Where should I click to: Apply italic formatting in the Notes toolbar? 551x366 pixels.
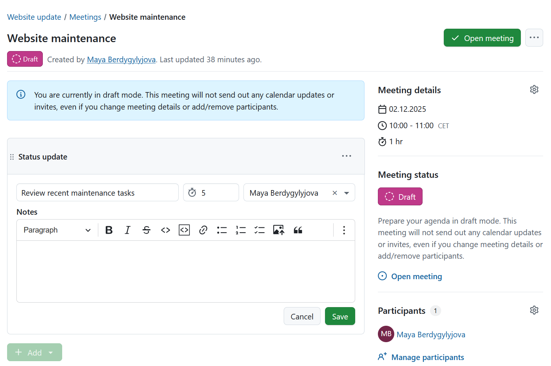coord(127,230)
